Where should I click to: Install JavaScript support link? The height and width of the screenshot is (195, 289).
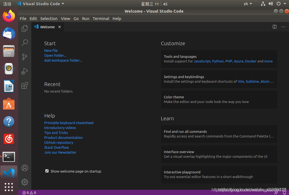pos(202,61)
